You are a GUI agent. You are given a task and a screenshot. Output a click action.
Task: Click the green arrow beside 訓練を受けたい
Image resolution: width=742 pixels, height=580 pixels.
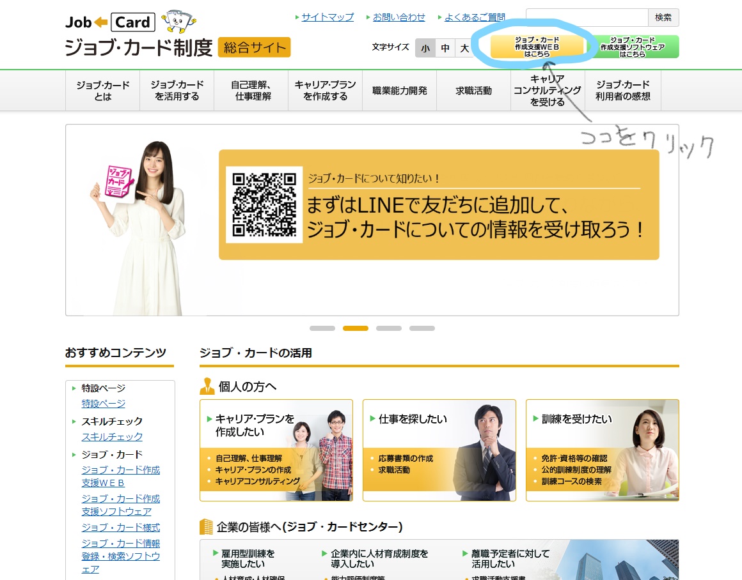click(535, 418)
